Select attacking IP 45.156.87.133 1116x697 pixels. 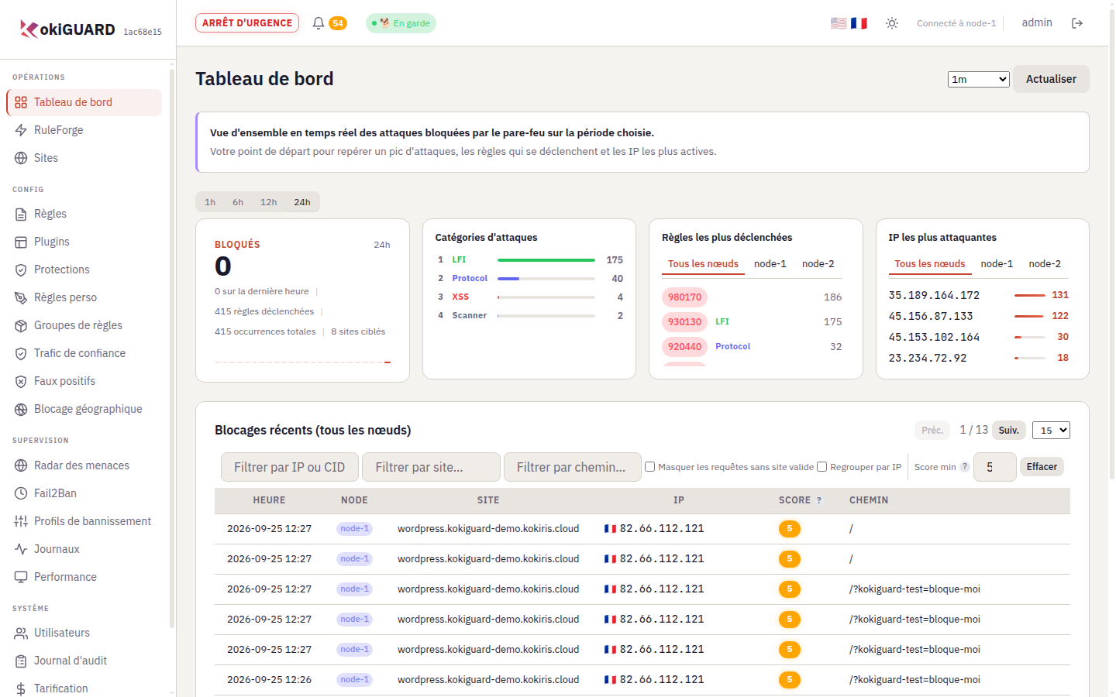pos(931,316)
